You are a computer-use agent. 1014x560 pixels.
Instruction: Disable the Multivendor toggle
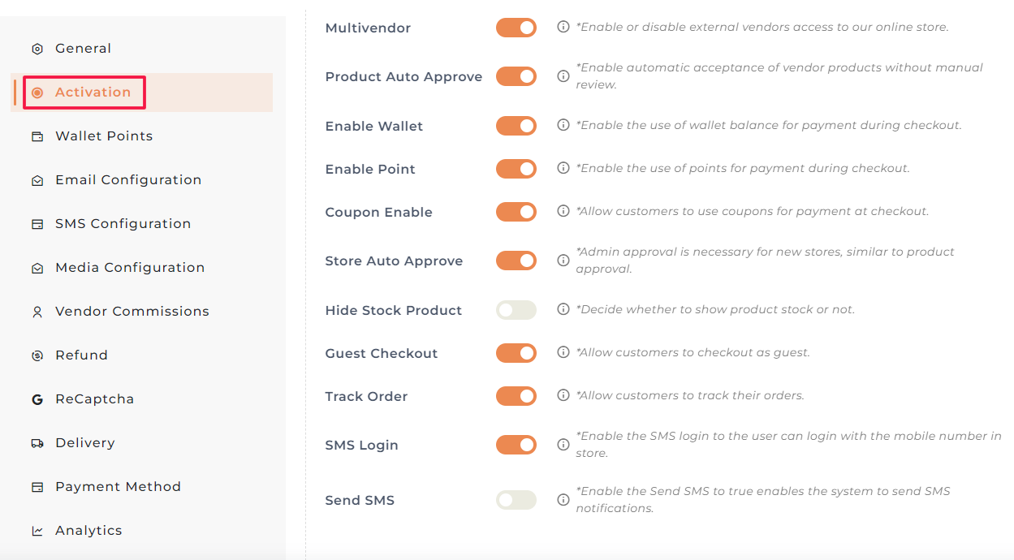516,28
